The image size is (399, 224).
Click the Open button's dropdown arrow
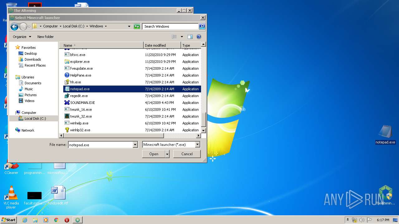coord(167,154)
